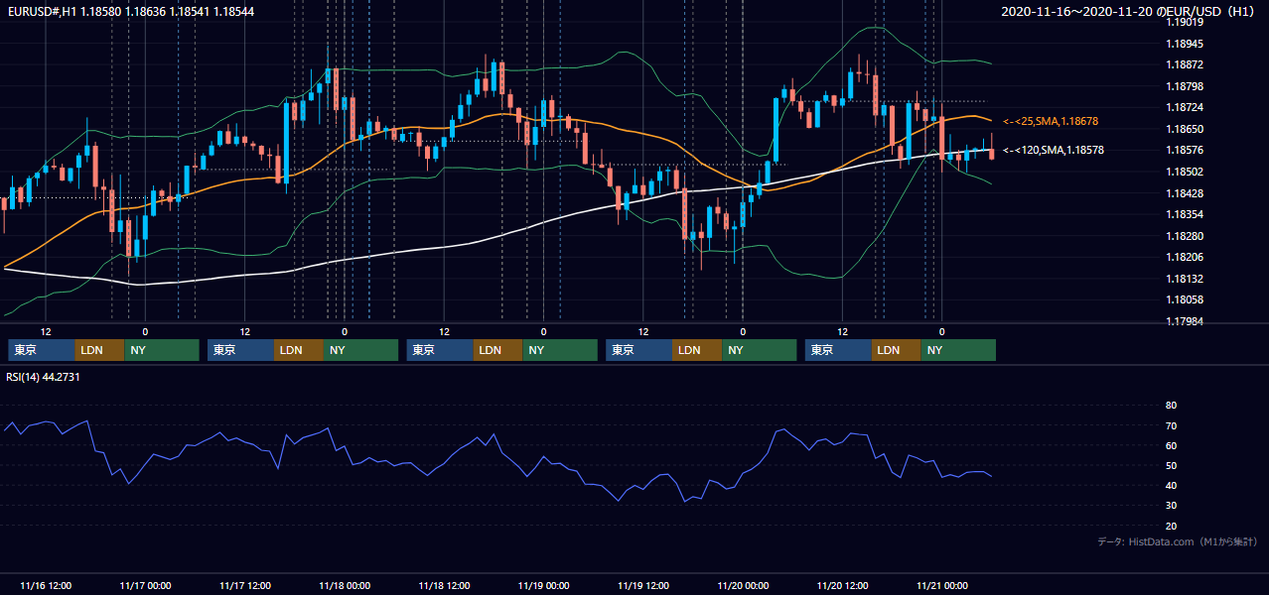Select the rightmost 東京 session block

[838, 350]
